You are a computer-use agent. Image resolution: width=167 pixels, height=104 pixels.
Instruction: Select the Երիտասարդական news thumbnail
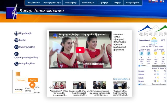100,85
